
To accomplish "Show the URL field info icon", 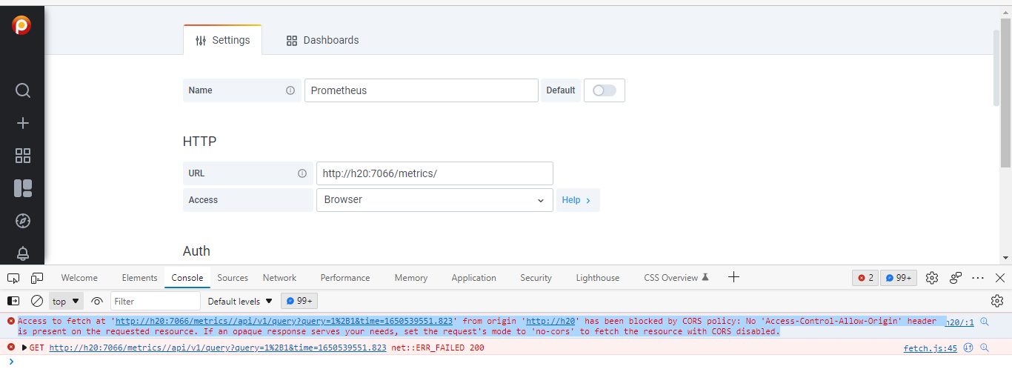I will coord(302,173).
